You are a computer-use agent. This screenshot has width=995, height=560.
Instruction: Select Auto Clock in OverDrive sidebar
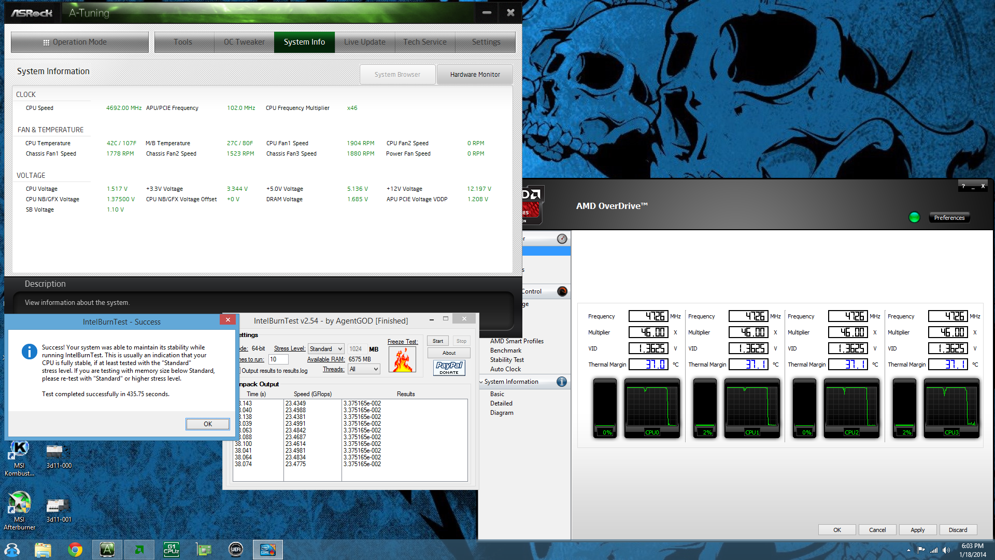505,369
